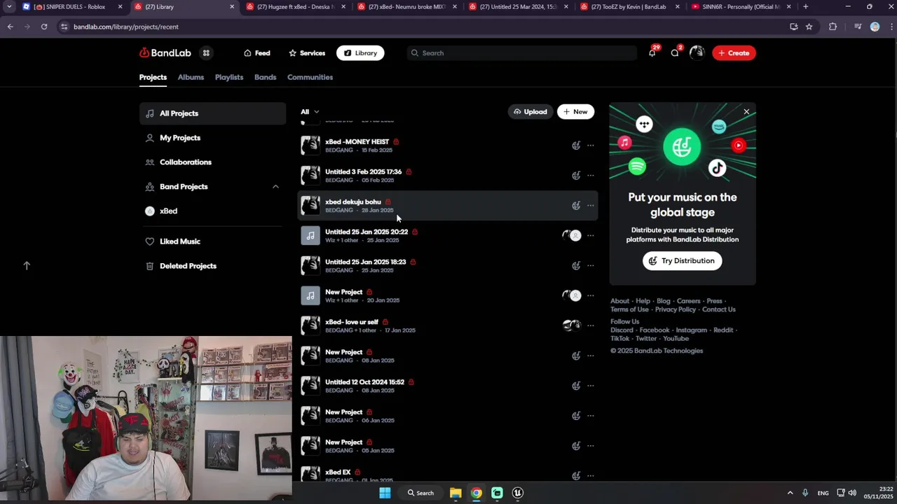
Task: Switch to the Playlists tab
Action: 229,78
